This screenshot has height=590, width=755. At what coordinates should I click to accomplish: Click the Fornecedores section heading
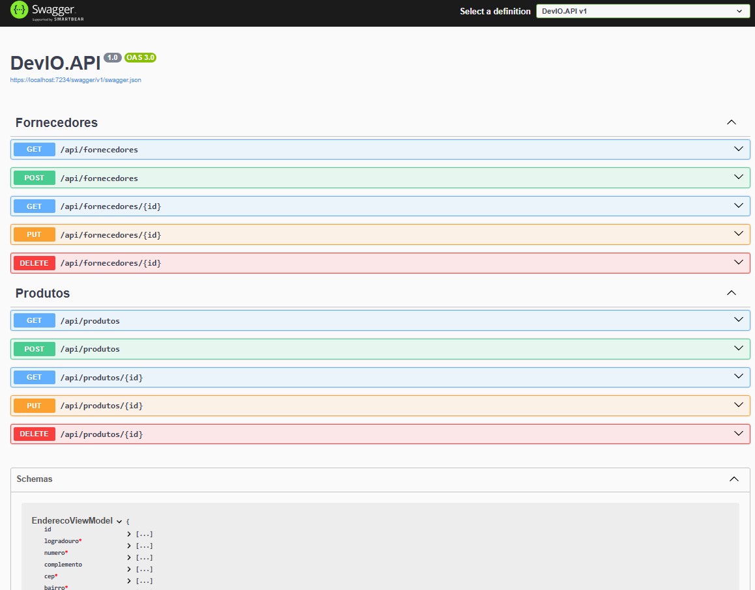point(57,122)
